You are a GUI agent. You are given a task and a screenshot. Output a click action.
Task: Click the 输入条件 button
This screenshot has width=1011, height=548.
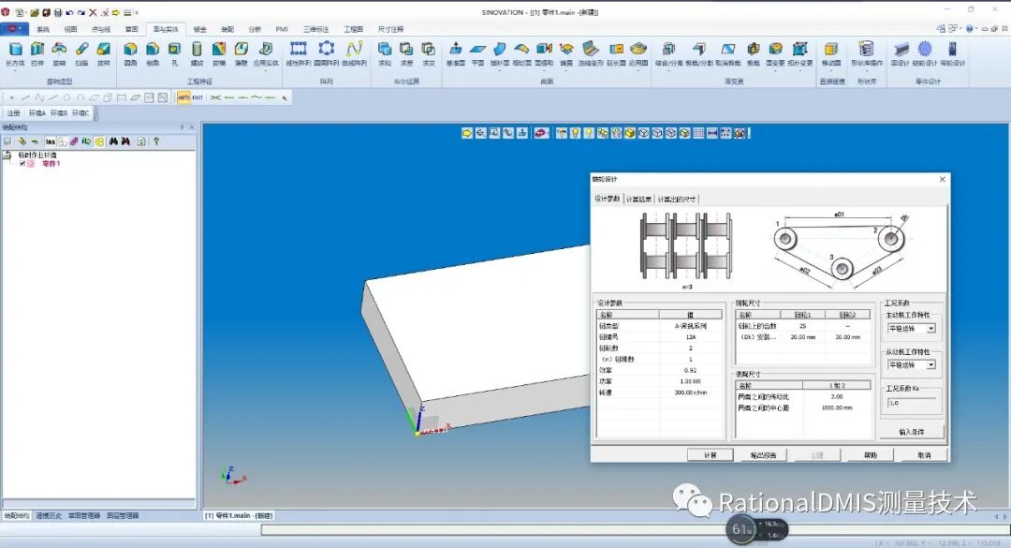point(912,431)
